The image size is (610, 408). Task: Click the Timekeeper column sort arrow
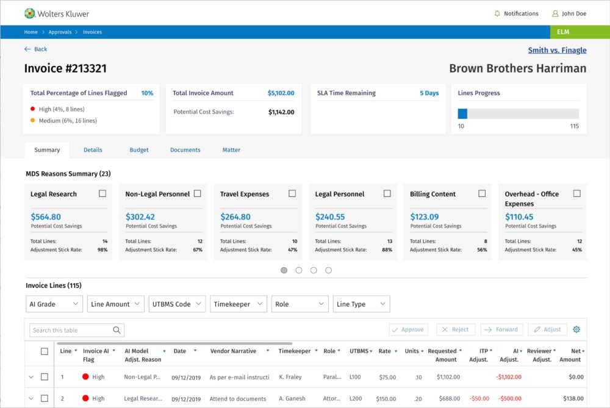pyautogui.click(x=316, y=351)
